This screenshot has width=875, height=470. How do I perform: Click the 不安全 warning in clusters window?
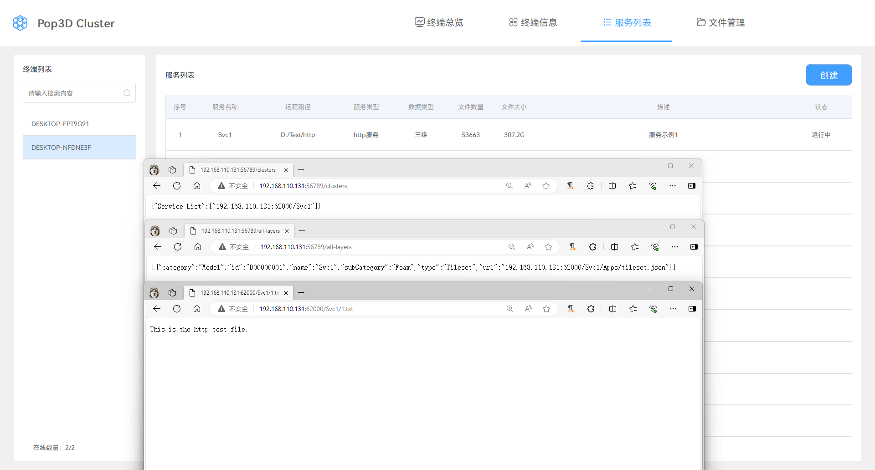point(233,186)
